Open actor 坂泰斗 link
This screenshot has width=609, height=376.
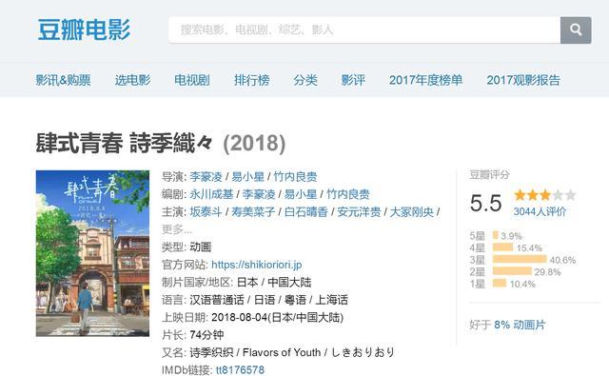[206, 211]
